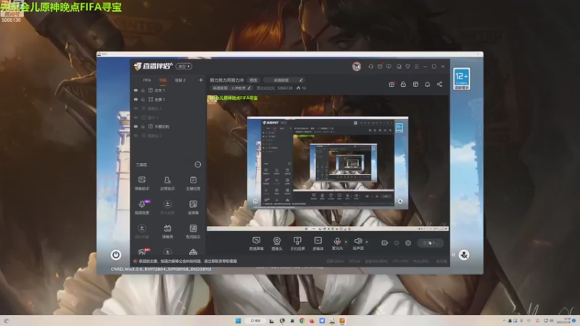
Task: Toggle the preview eye icon in bottom toolbar
Action: click(x=397, y=243)
